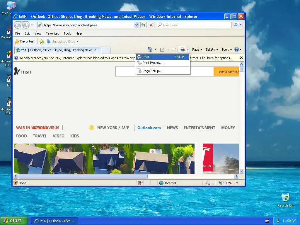Open the View menu
Image resolution: width=300 pixels, height=225 pixels.
pyautogui.click(x=38, y=33)
